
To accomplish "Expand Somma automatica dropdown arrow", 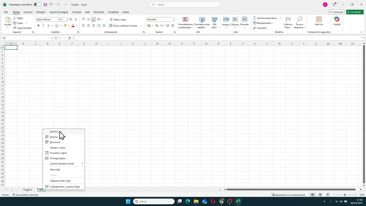I will click(x=281, y=18).
